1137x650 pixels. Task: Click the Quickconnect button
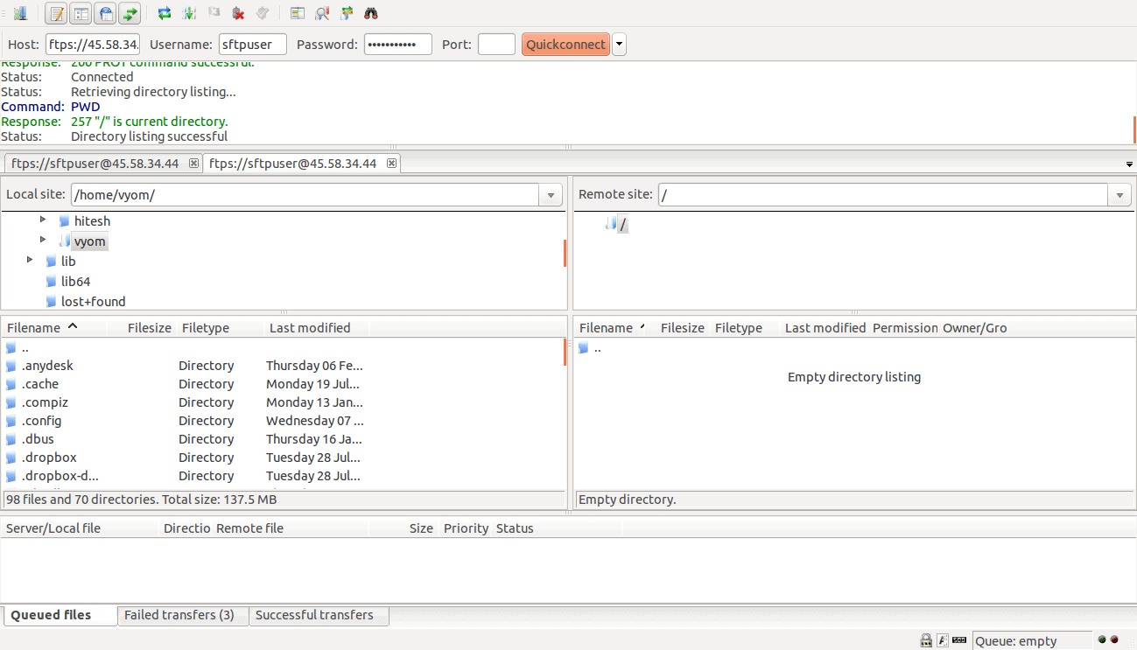click(565, 45)
